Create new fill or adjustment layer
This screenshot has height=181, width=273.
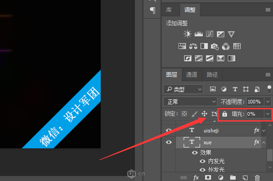coord(221,177)
